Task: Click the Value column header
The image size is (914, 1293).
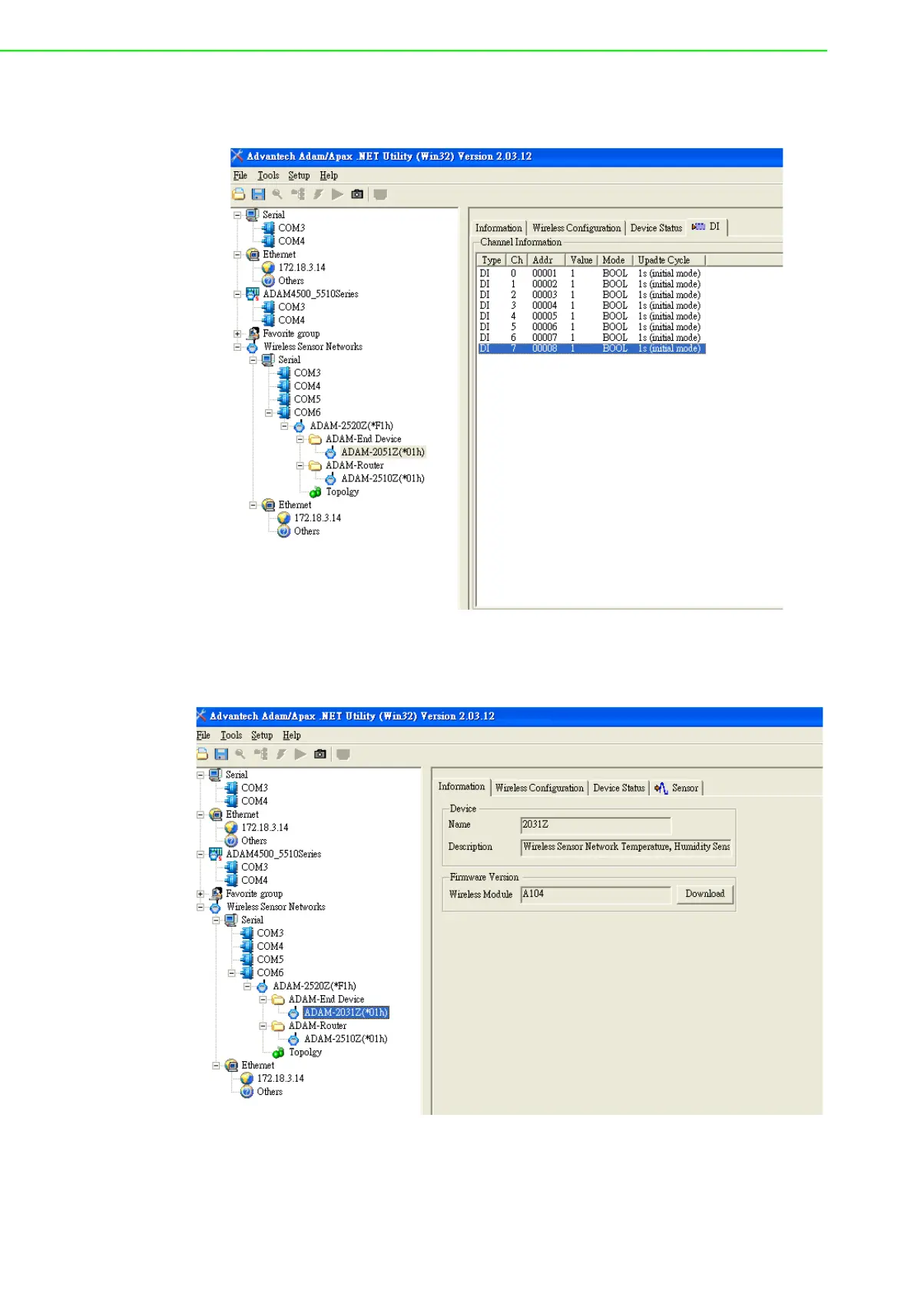Action: (581, 260)
